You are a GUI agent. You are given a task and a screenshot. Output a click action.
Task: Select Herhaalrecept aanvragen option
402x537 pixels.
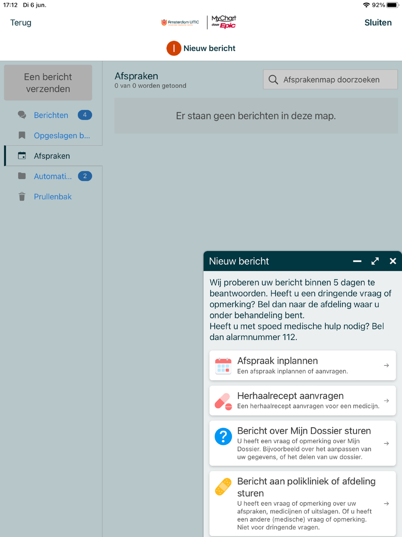click(302, 401)
